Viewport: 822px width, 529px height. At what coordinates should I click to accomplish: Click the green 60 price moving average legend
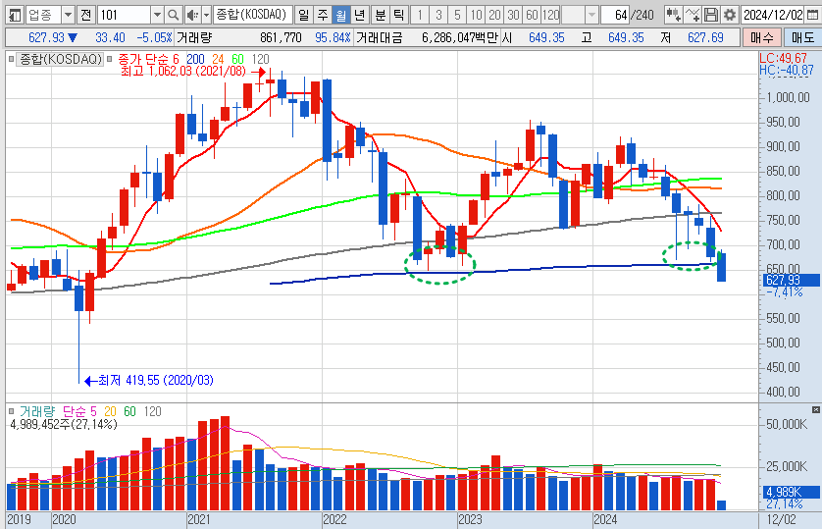pyautogui.click(x=238, y=59)
